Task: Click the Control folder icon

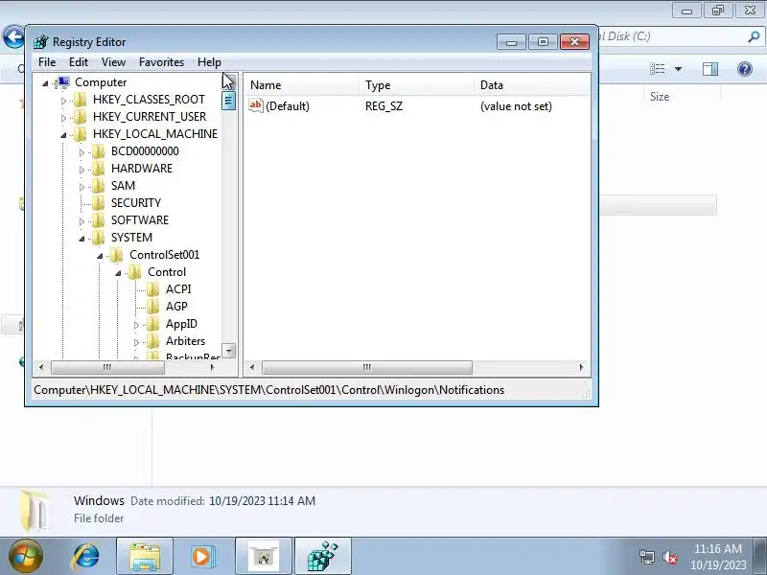Action: click(x=134, y=272)
